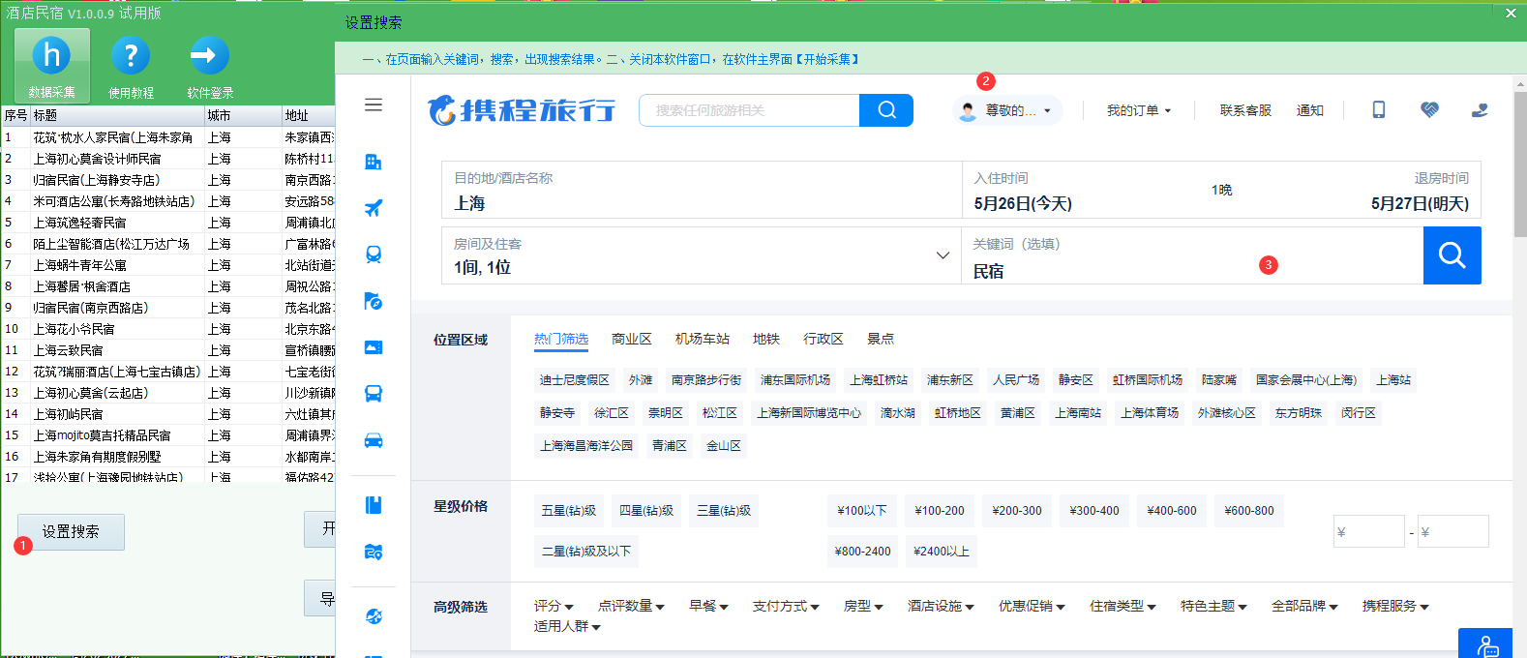
Task: Toggle the 五星(钻)级 star filter
Action: click(x=569, y=510)
